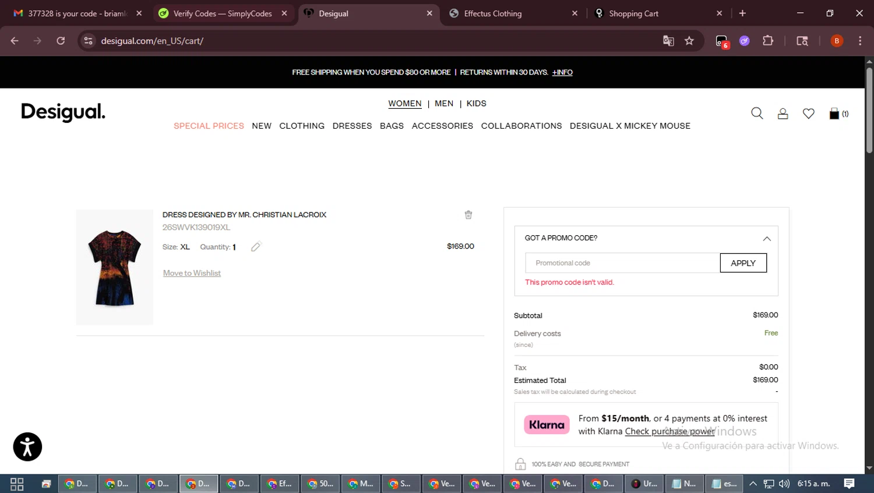The image size is (874, 493).
Task: Open the account profile icon
Action: (783, 114)
